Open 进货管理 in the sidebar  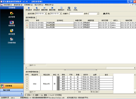pos(12,15)
